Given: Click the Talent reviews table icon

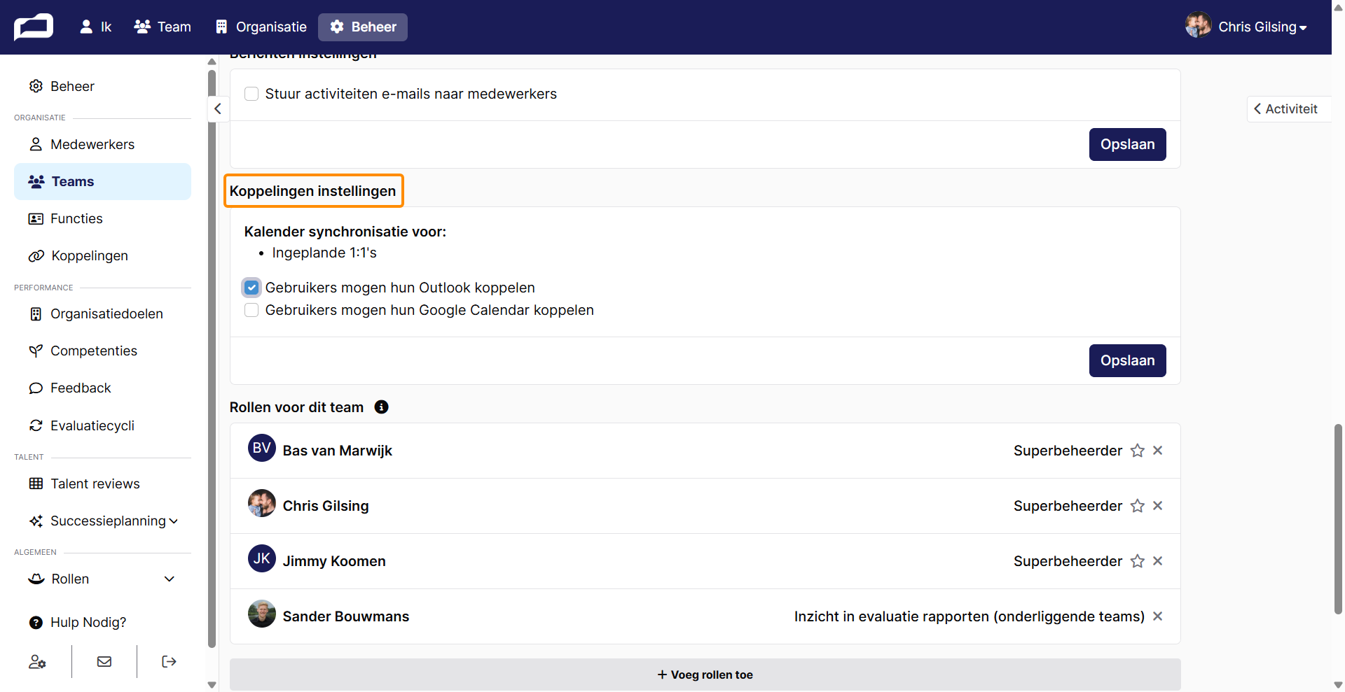Looking at the screenshot, I should point(36,483).
